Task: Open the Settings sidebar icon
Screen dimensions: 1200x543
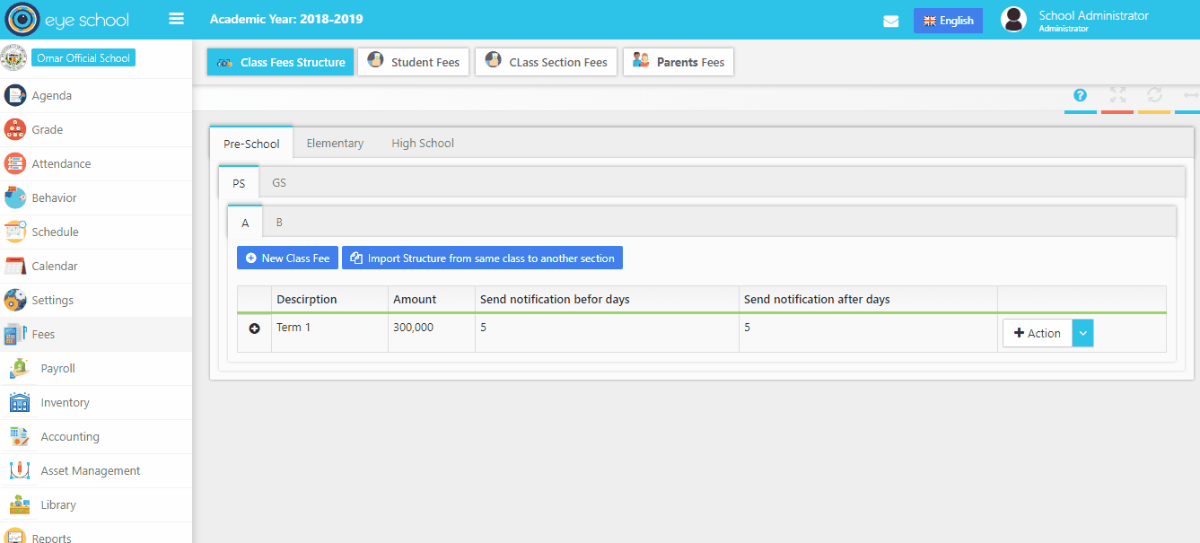Action: pyautogui.click(x=14, y=300)
